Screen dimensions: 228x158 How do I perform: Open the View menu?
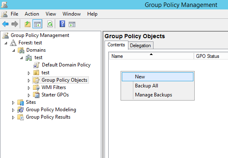pyautogui.click(x=51, y=14)
